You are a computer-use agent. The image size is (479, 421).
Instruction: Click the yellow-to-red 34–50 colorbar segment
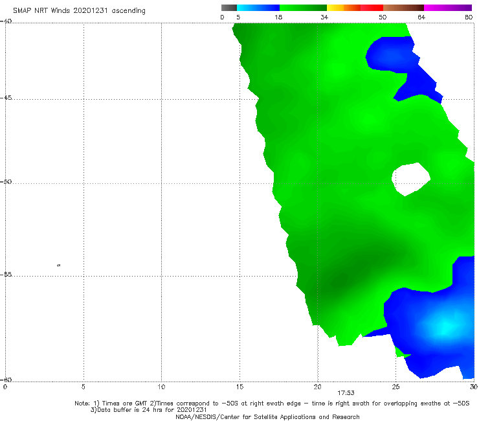pos(355,8)
